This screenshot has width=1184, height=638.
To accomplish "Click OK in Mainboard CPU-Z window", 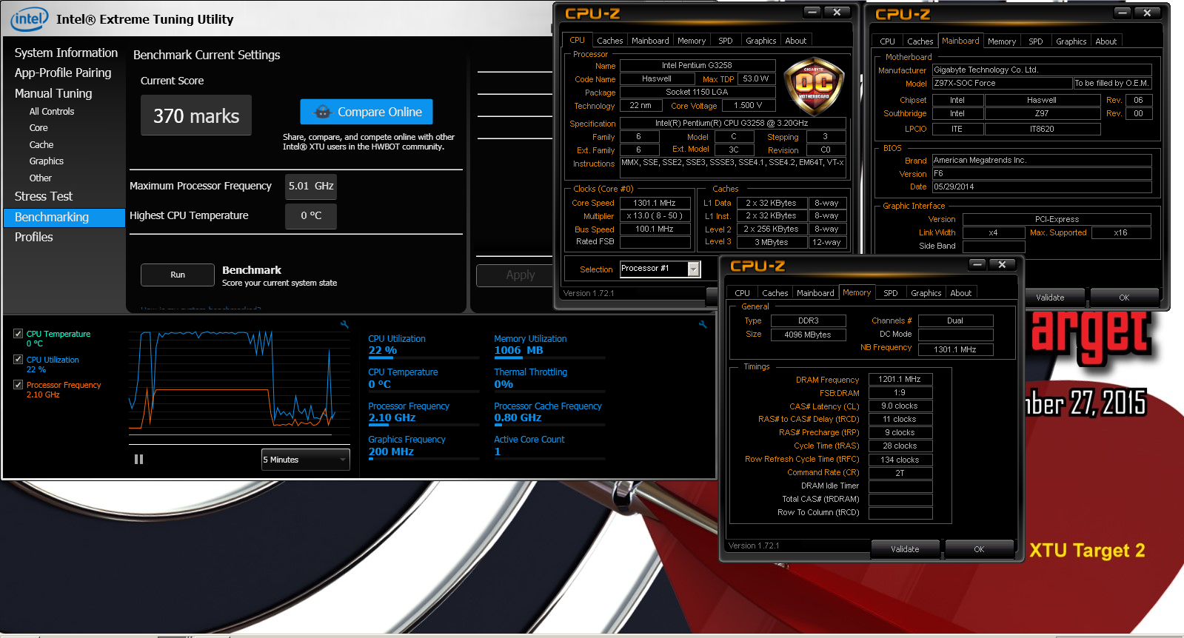I will tap(1124, 298).
